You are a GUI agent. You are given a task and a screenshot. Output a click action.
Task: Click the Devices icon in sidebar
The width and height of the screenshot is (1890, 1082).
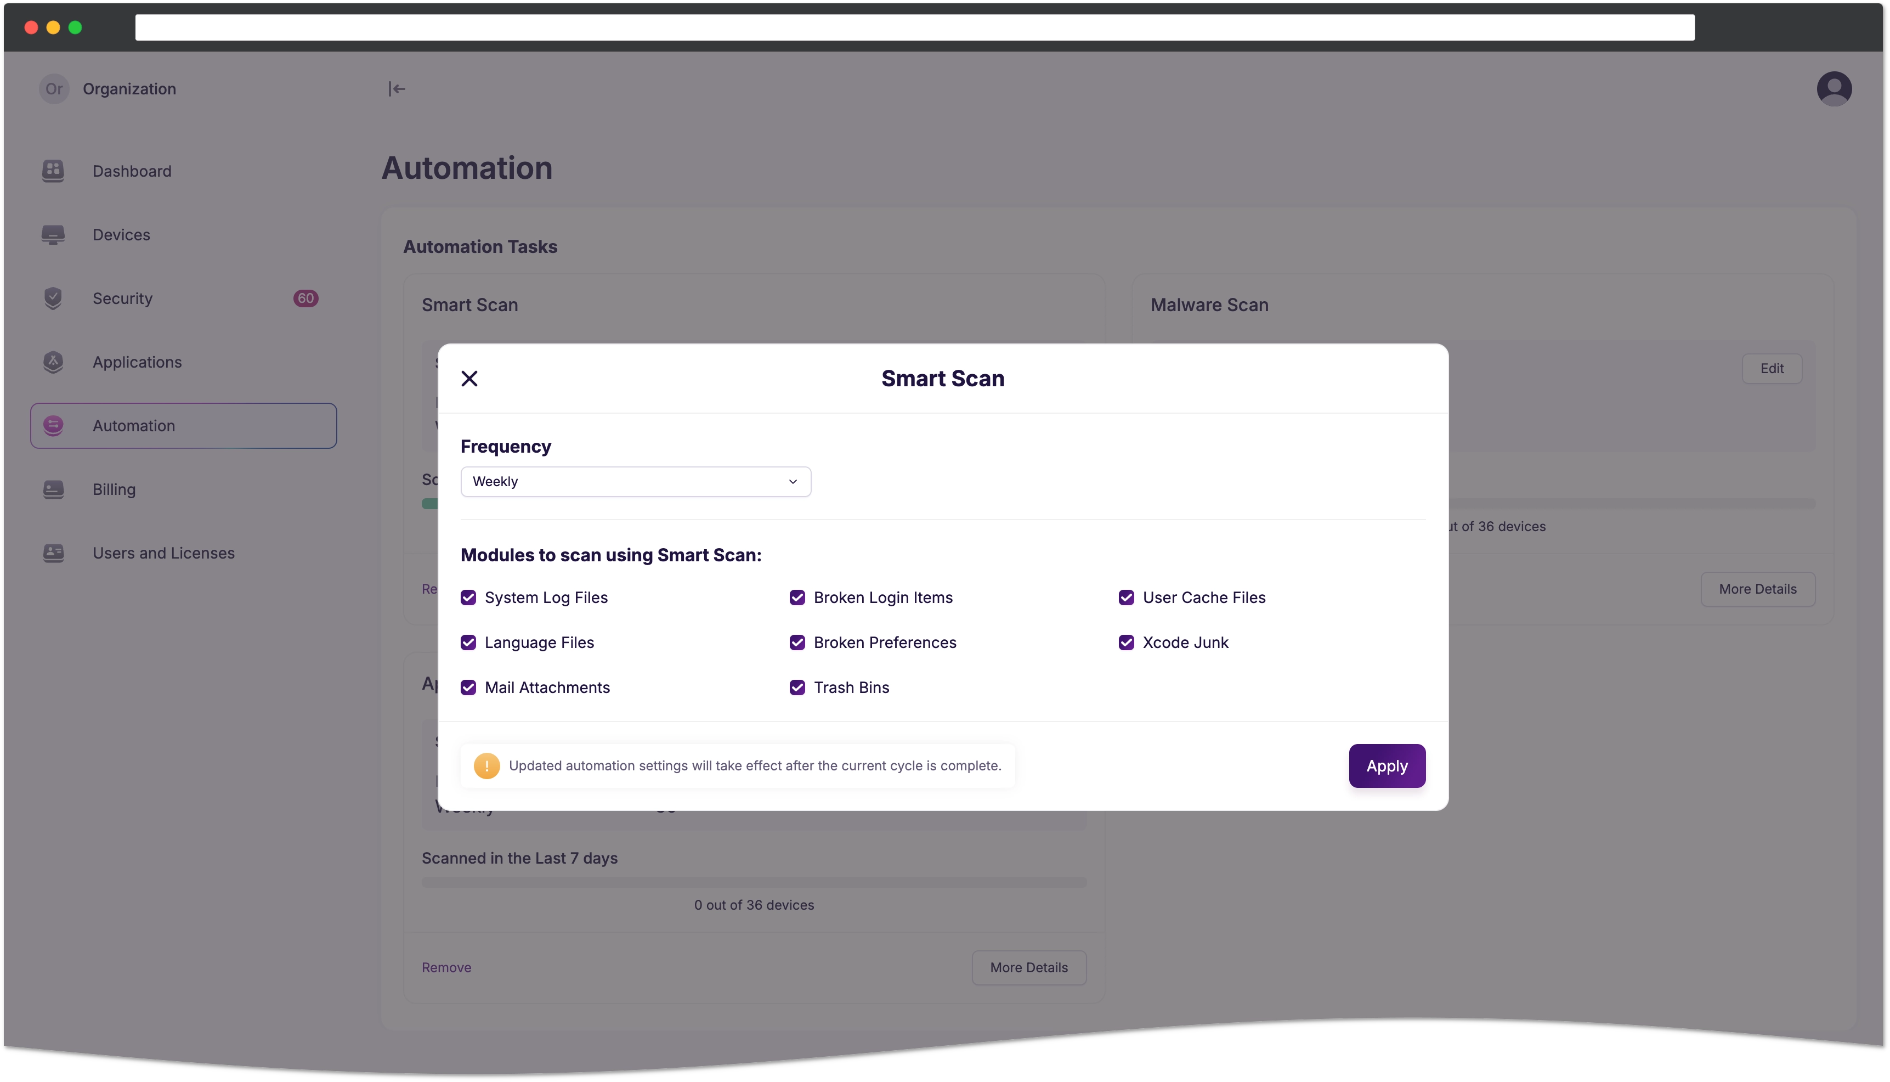(x=53, y=234)
